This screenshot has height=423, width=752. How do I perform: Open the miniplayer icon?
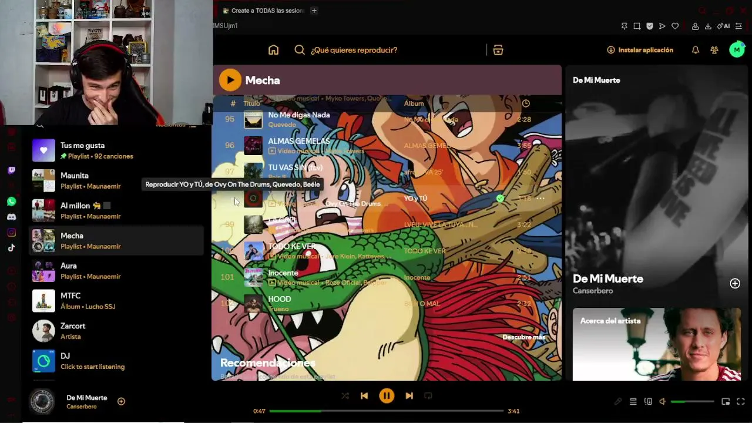pyautogui.click(x=726, y=402)
